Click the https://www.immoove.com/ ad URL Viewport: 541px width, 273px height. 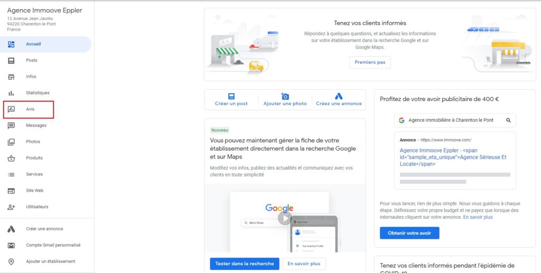[446, 140]
